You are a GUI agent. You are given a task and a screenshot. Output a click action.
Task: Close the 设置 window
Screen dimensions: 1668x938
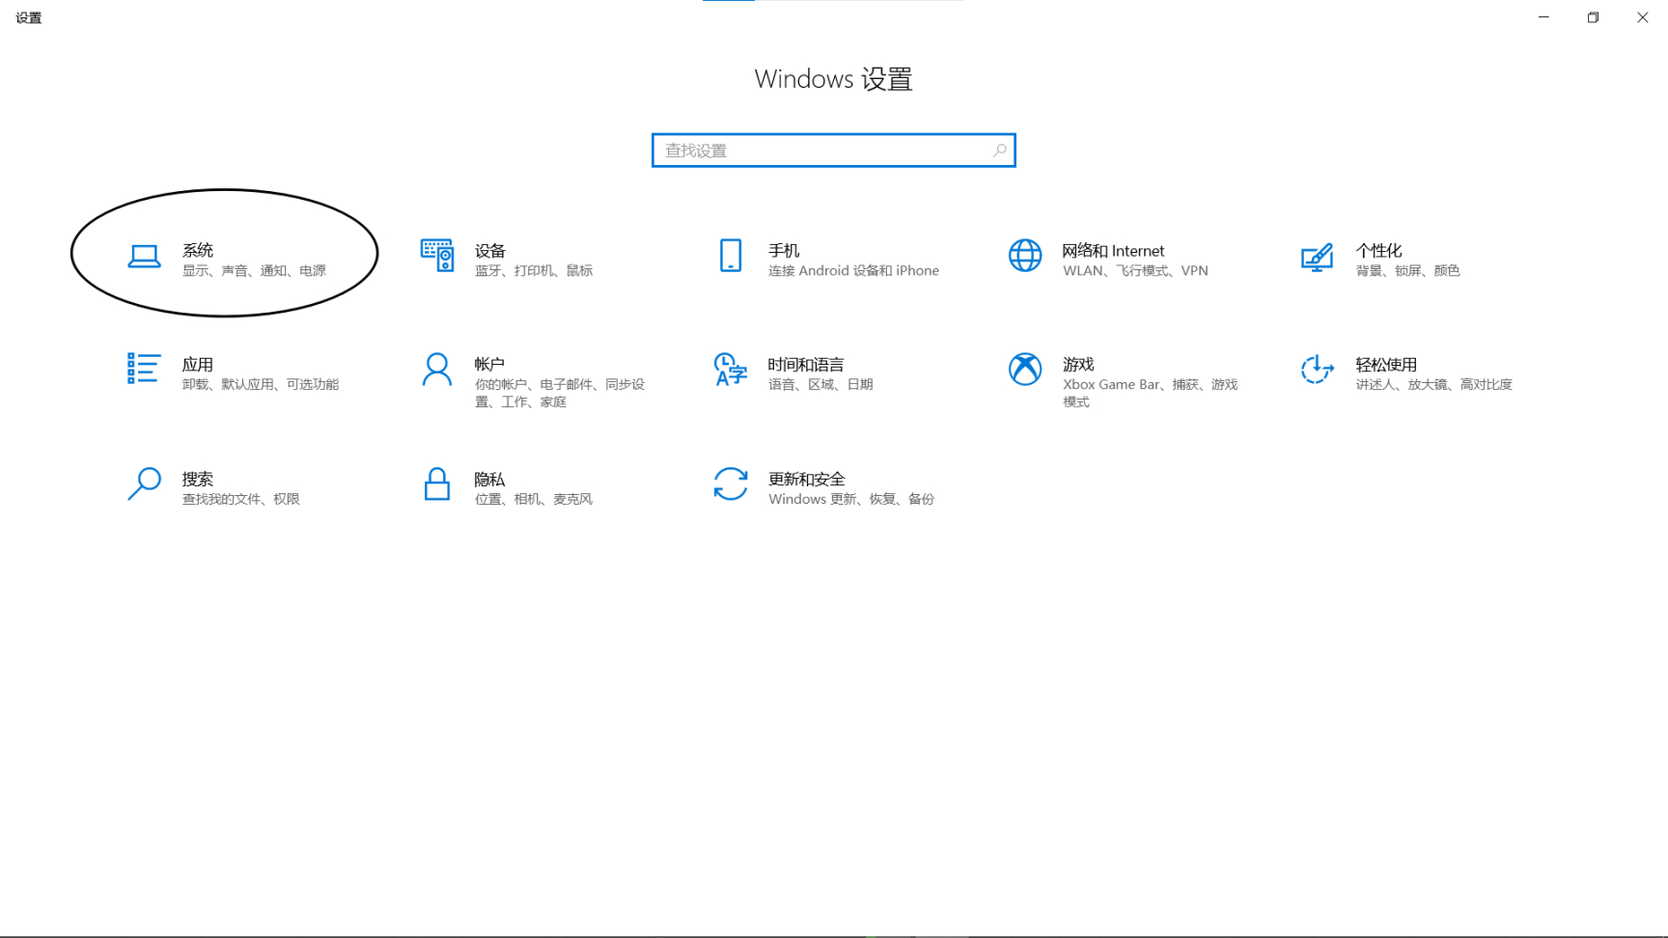click(x=1642, y=17)
